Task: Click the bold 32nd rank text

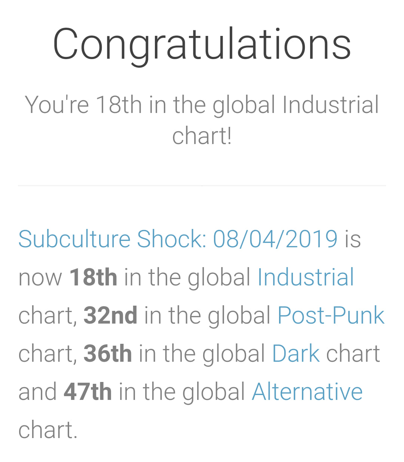Action: coord(110,315)
